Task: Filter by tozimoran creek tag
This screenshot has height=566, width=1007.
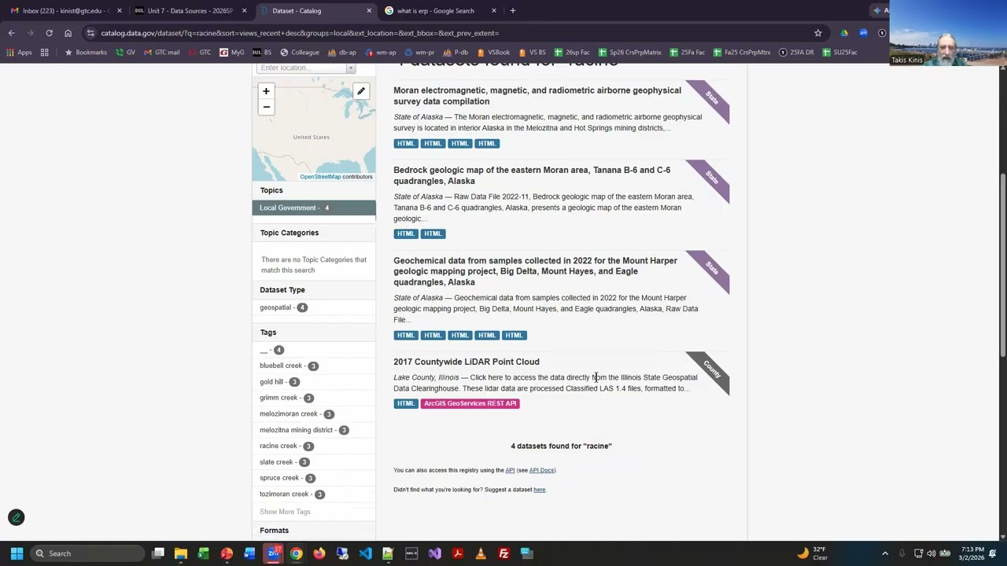Action: click(292, 494)
